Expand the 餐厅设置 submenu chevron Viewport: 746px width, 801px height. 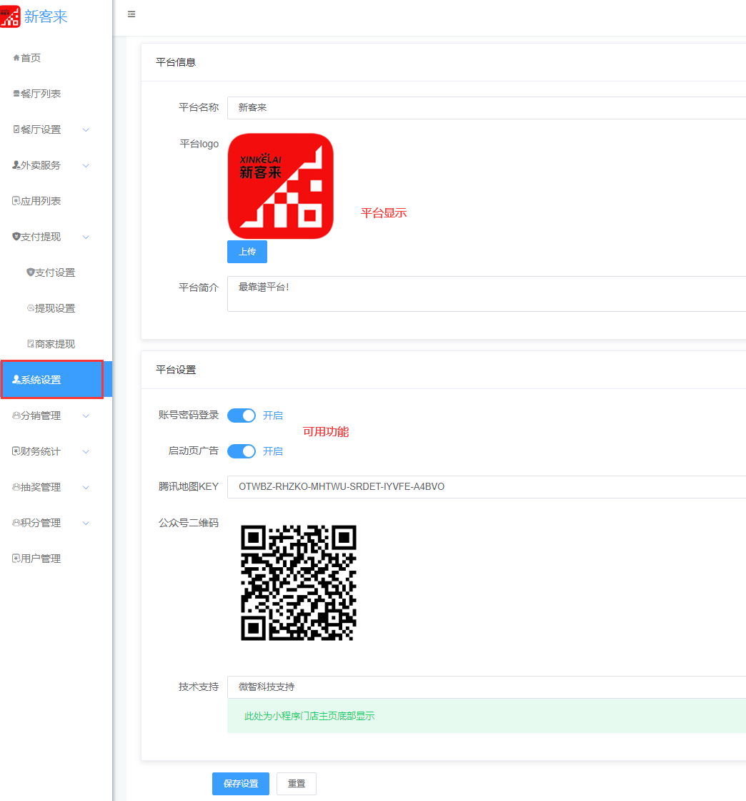pyautogui.click(x=86, y=129)
